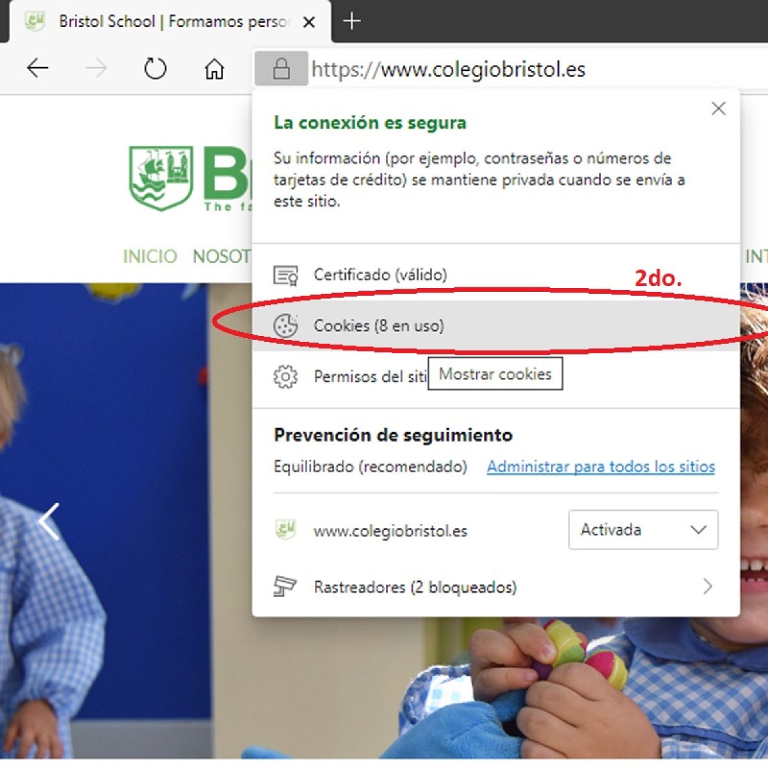Dismiss the secure connection popup

point(718,109)
